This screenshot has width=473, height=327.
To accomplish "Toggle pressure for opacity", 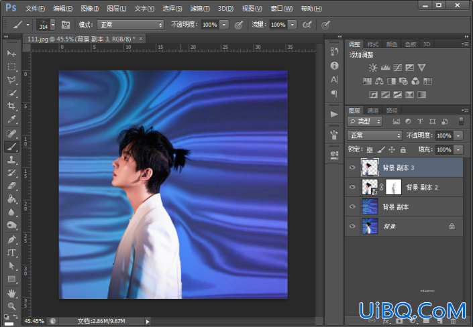I will (239, 25).
